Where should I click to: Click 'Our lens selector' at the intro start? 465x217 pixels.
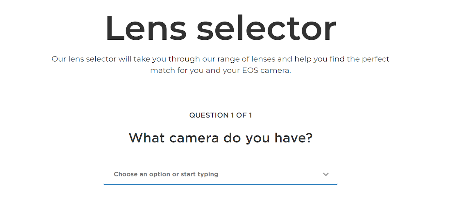[x=84, y=59]
